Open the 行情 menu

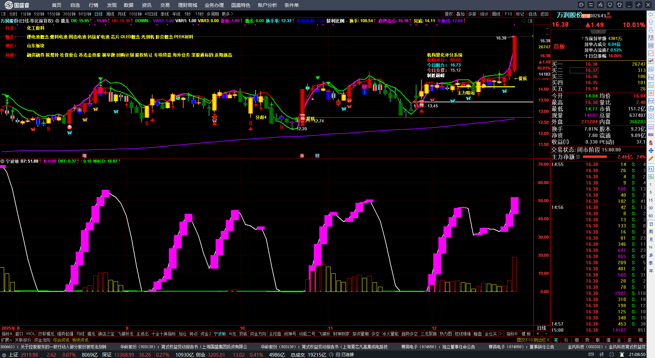[x=93, y=5]
